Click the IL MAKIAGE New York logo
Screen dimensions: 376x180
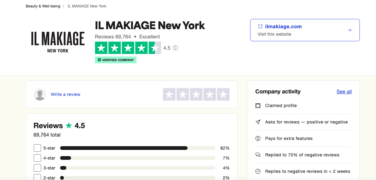pyautogui.click(x=58, y=42)
